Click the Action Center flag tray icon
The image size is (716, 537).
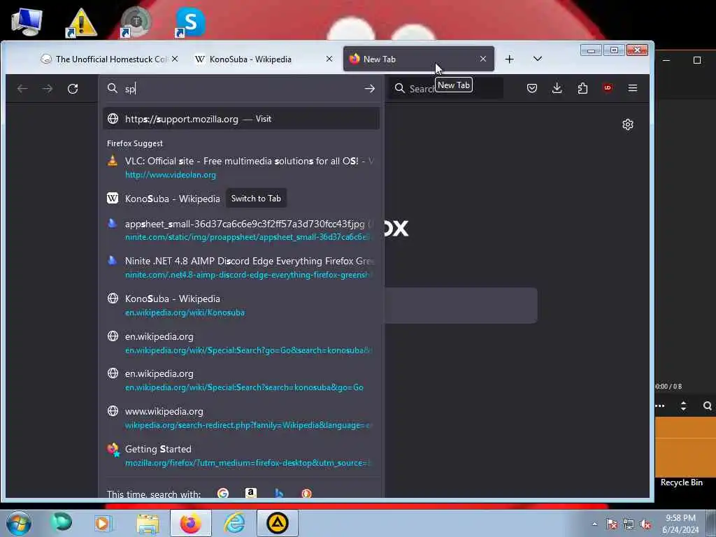[x=611, y=524]
